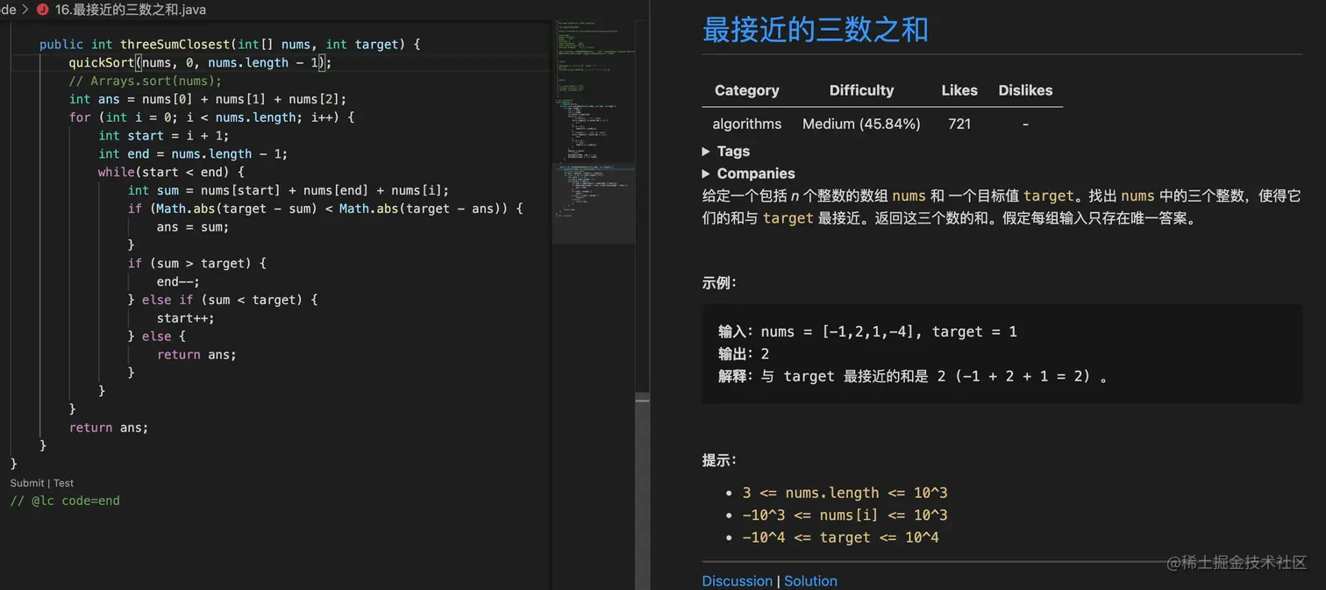
Task: Click the -10^4 <= target <= 10^4 constraint
Action: (x=840, y=537)
